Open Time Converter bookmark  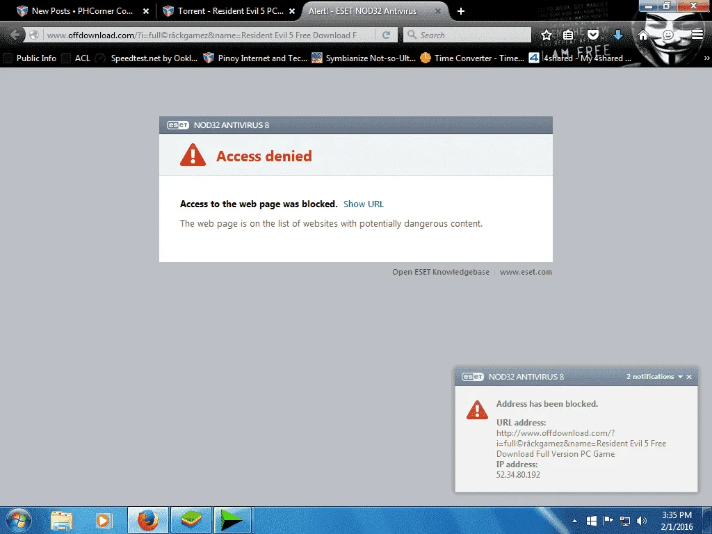pyautogui.click(x=472, y=58)
